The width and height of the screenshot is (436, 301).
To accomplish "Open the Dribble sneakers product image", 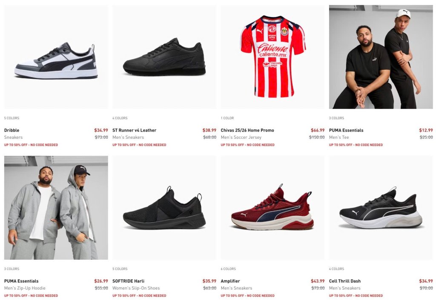I will (56, 57).
